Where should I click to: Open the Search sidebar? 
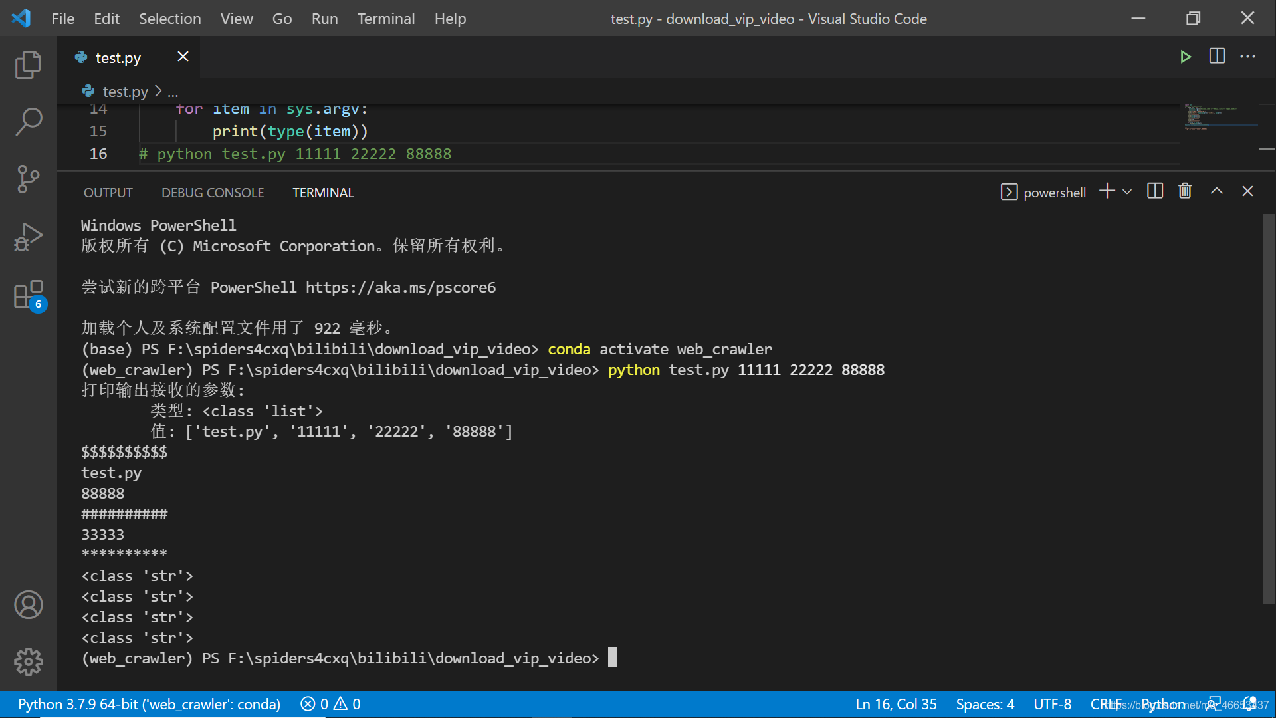(x=28, y=122)
